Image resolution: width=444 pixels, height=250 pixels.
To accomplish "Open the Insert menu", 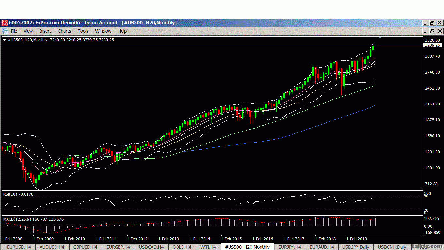I will [x=45, y=31].
